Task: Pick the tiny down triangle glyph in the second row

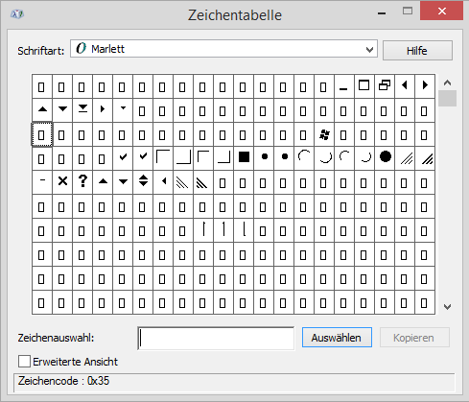Action: [x=122, y=110]
